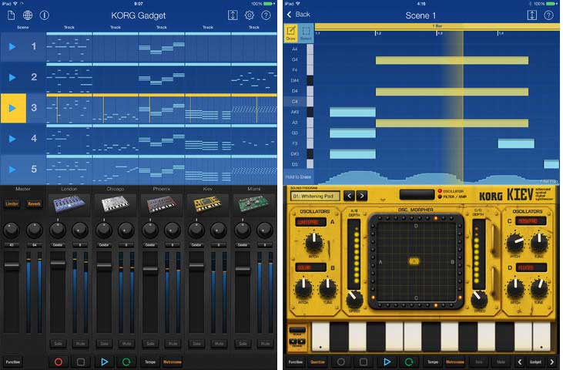Click play button in Scene 1 editor
The image size is (563, 370).
tap(387, 362)
